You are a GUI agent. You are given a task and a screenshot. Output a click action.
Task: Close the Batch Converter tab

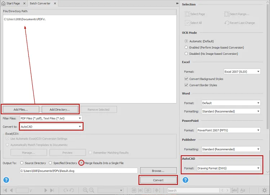(x=55, y=4)
